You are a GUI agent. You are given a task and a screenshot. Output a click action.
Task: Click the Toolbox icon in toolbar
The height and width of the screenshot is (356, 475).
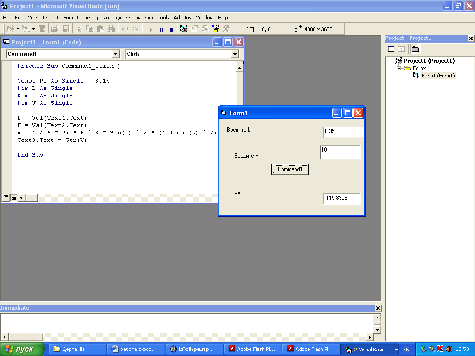(x=226, y=29)
